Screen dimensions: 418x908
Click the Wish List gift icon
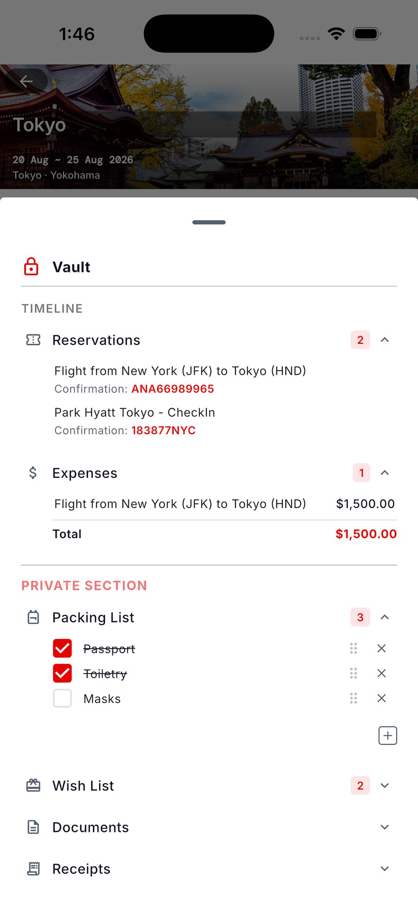tap(33, 786)
